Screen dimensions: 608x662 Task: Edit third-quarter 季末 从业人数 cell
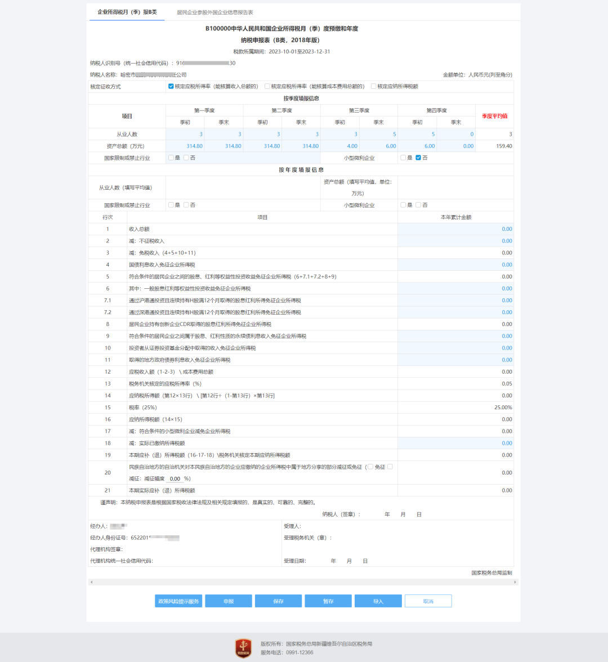click(379, 134)
